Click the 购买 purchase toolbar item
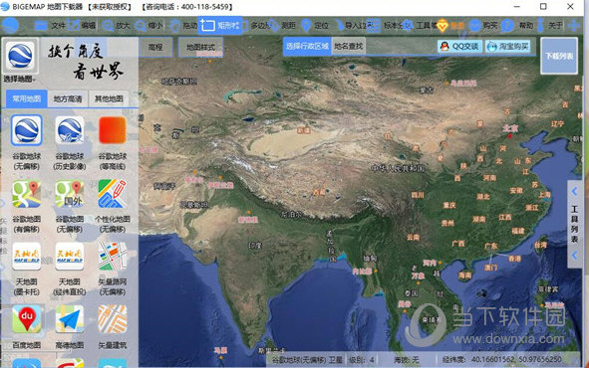The image size is (589, 368). tap(483, 26)
